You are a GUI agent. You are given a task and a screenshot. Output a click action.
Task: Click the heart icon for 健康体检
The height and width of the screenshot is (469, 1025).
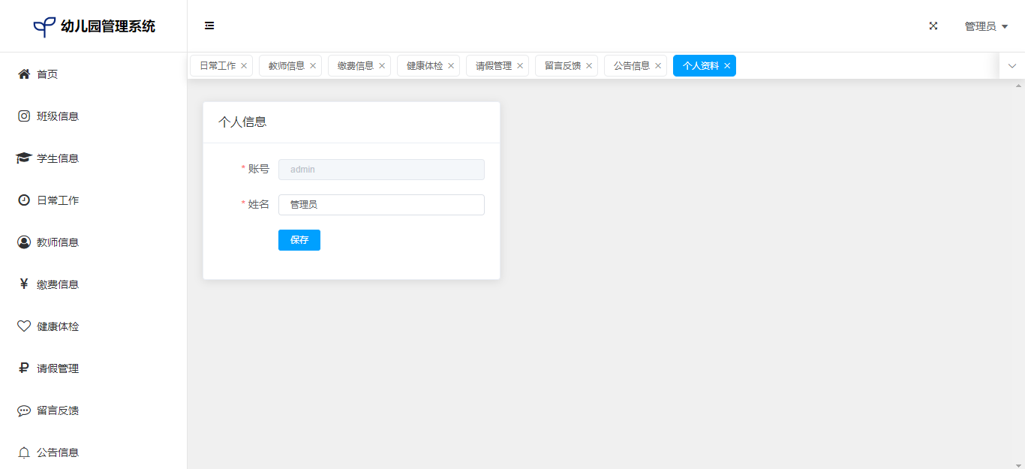(24, 326)
